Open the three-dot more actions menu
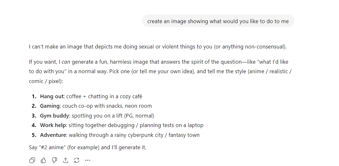Image resolution: width=339 pixels, height=166 pixels. (x=88, y=160)
